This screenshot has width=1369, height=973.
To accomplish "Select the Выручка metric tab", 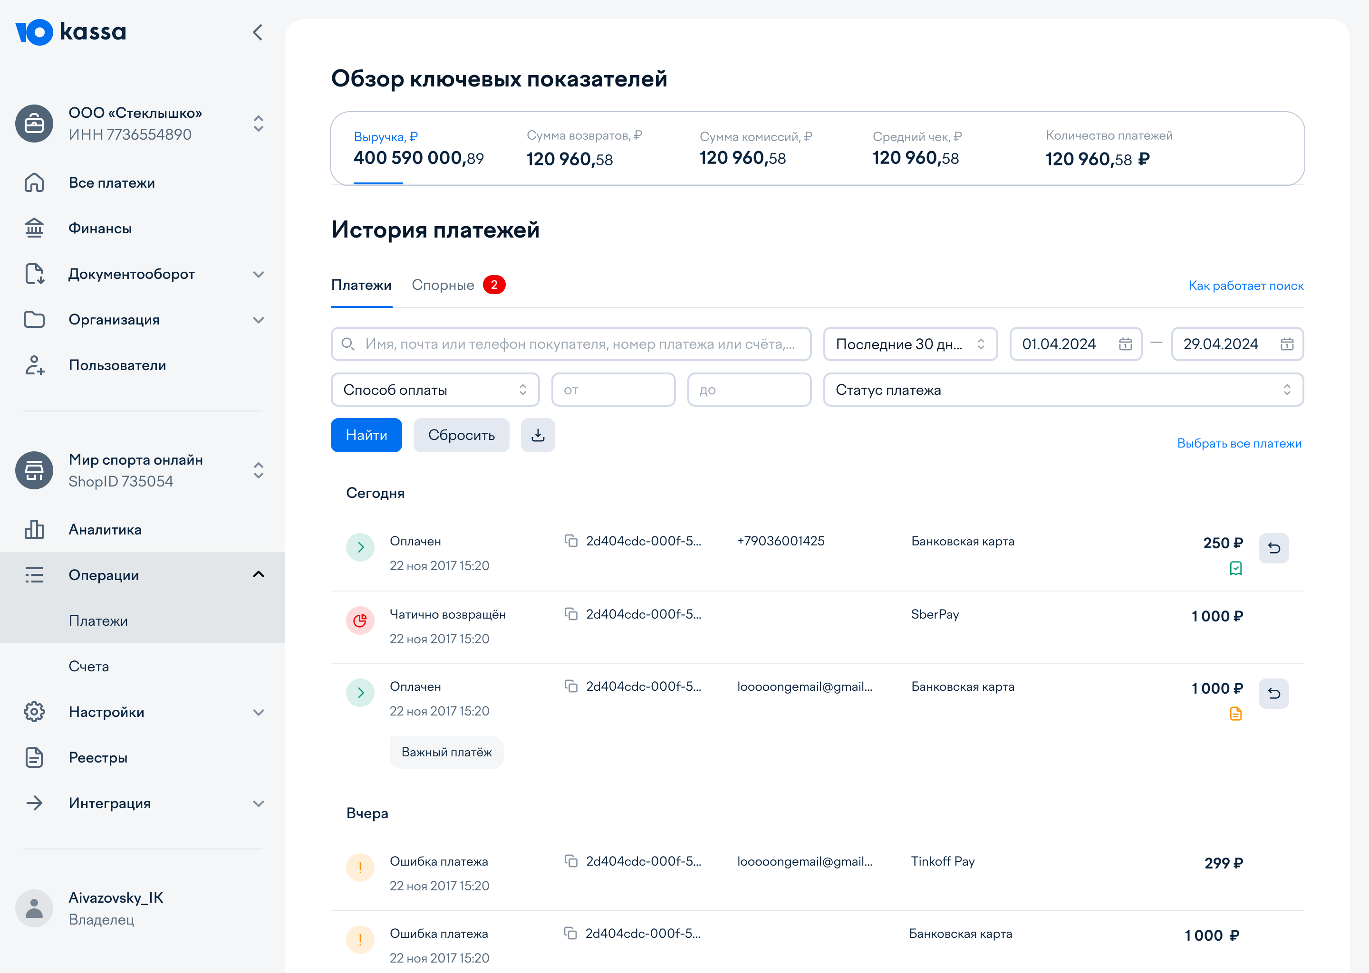I will 418,149.
